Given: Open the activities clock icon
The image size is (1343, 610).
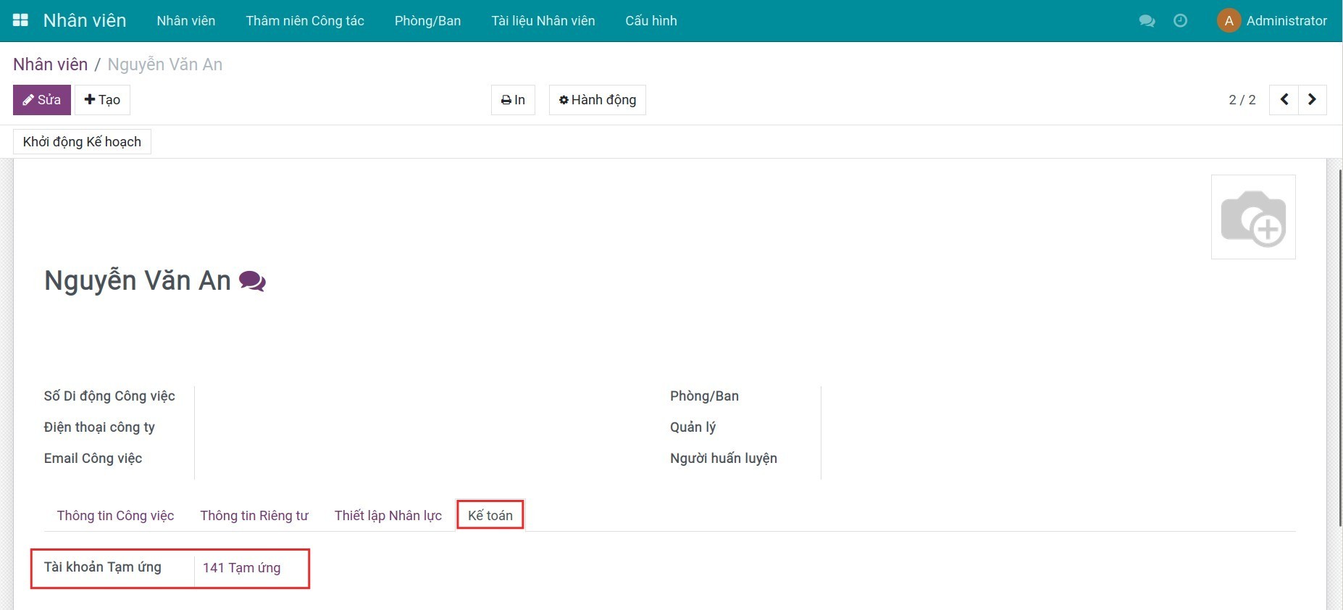Looking at the screenshot, I should coord(1180,21).
